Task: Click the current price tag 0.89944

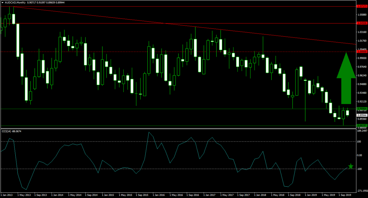Action: [362, 115]
